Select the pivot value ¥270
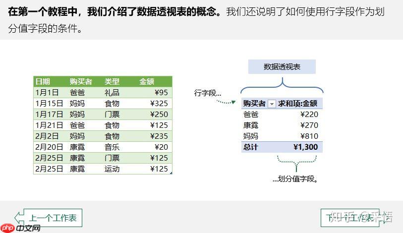The height and width of the screenshot is (233, 403). [x=309, y=125]
